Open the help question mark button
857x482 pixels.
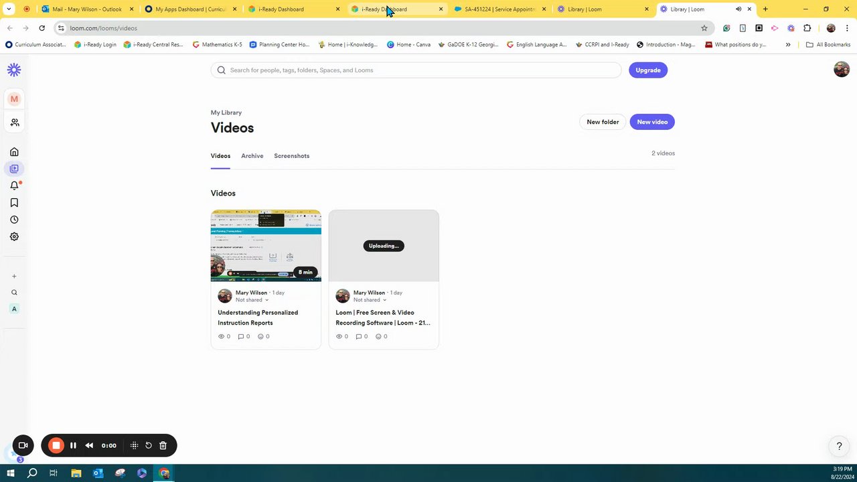(x=839, y=447)
